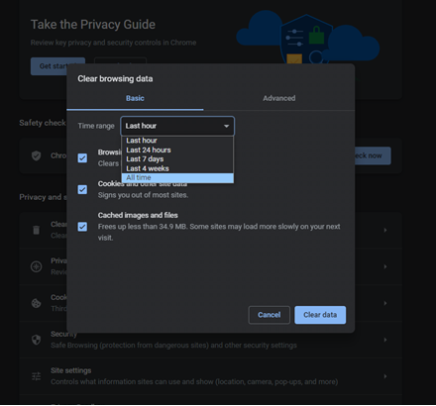Click 'Signs you out of most sites.' text

coord(143,195)
